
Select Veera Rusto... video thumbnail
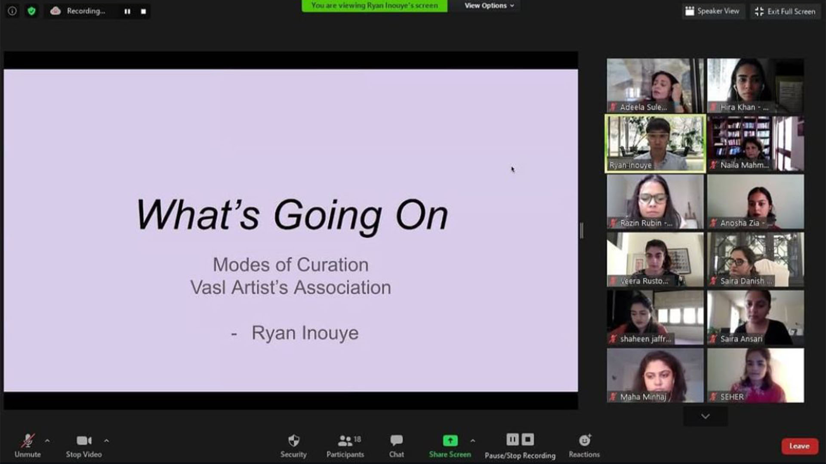[655, 259]
